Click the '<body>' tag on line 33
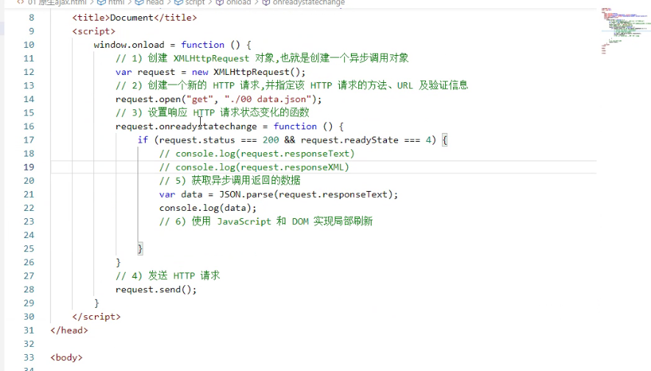651x371 pixels. pyautogui.click(x=66, y=357)
